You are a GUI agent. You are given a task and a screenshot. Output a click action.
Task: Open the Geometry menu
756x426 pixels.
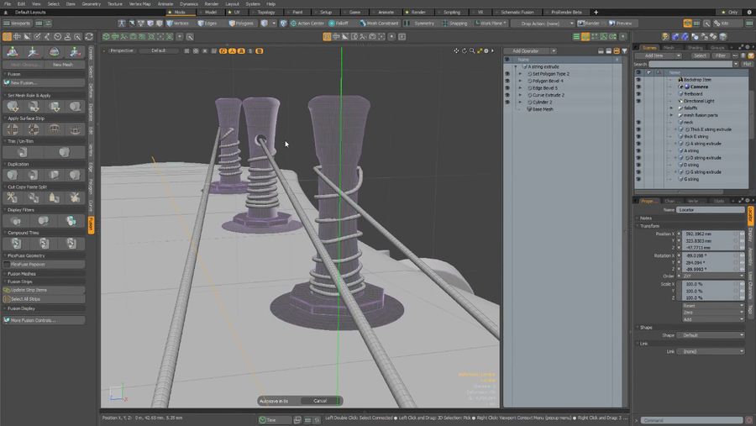pyautogui.click(x=91, y=4)
